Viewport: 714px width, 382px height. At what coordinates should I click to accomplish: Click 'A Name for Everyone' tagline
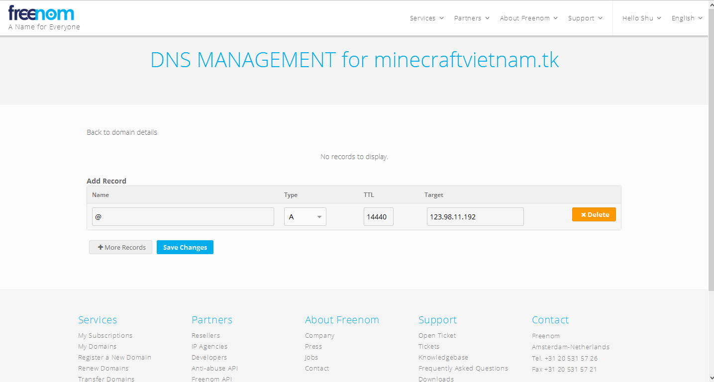[x=44, y=27]
